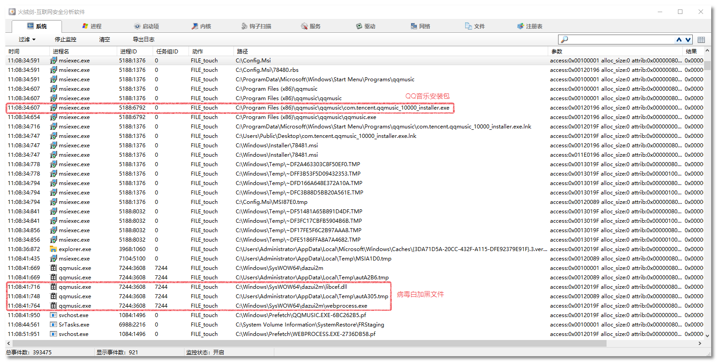Open the 进程 (Process) tab icon

[x=85, y=26]
